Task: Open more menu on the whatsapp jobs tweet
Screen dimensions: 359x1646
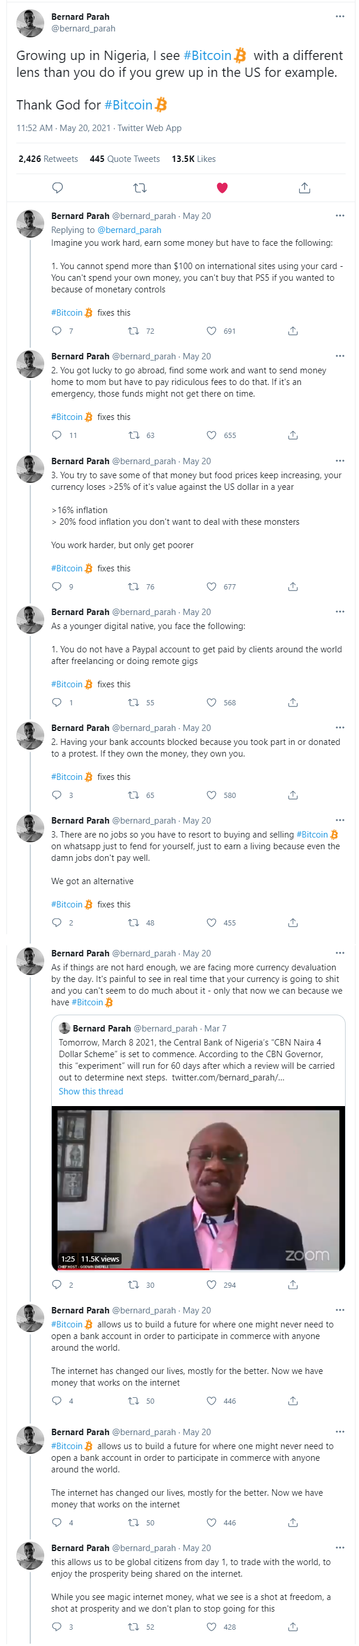Action: [x=340, y=821]
